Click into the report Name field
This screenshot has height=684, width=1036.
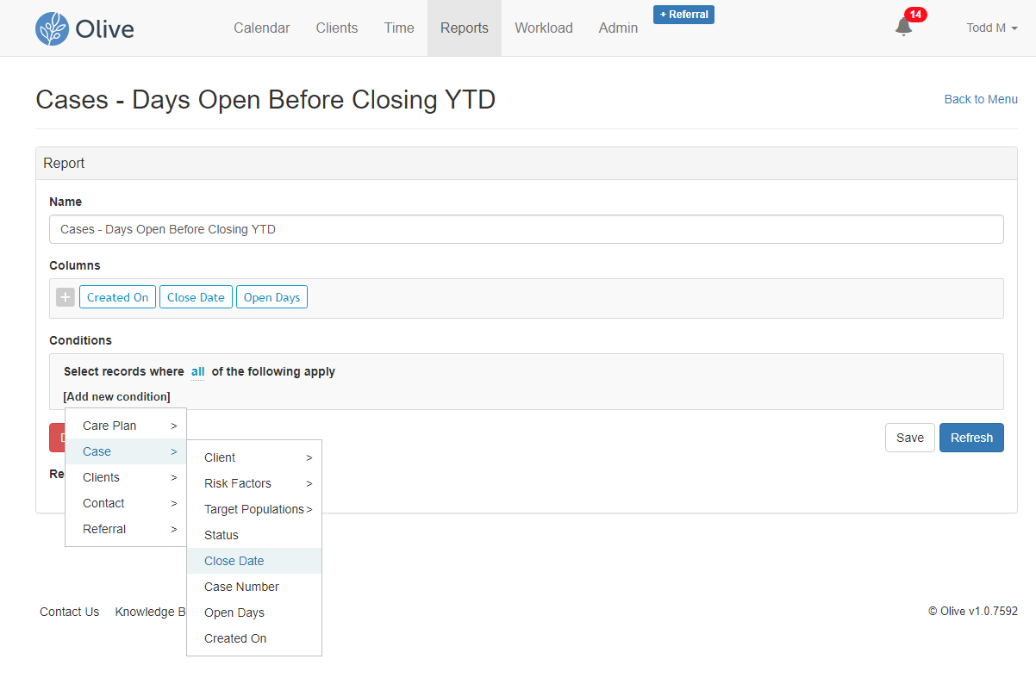pyautogui.click(x=527, y=229)
